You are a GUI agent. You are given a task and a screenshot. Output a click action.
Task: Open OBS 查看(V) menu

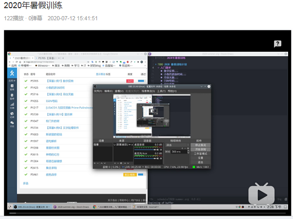119,91
